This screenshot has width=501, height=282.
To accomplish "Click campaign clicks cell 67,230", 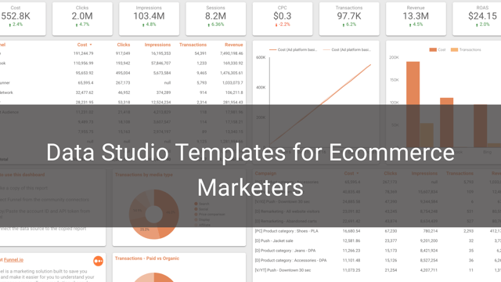I will [x=391, y=231].
